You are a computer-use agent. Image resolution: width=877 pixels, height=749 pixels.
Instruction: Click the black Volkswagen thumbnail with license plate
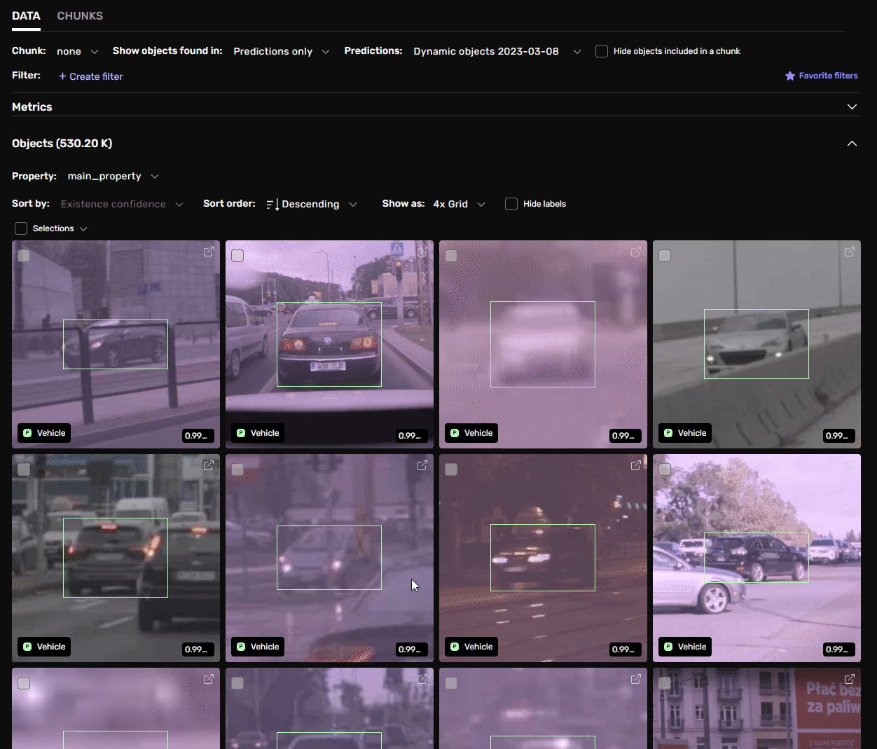pos(329,344)
